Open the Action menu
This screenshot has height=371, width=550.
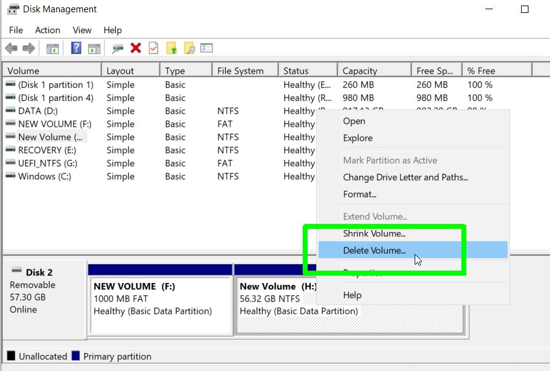coord(47,30)
